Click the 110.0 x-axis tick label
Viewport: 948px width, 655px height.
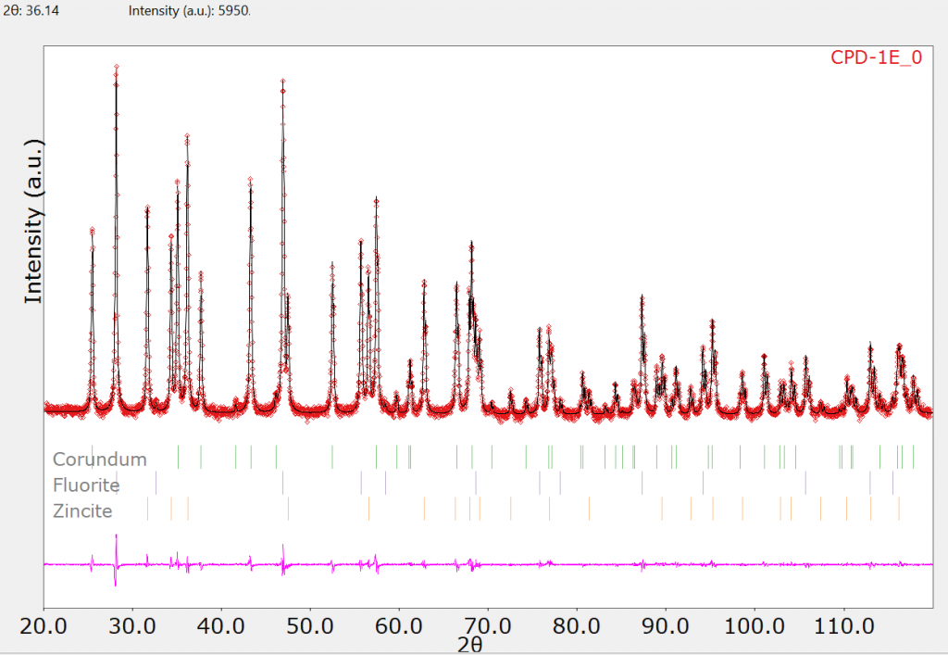(843, 626)
